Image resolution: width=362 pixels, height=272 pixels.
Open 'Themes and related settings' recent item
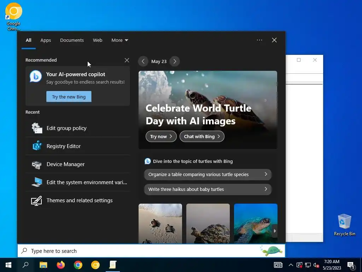(x=77, y=200)
